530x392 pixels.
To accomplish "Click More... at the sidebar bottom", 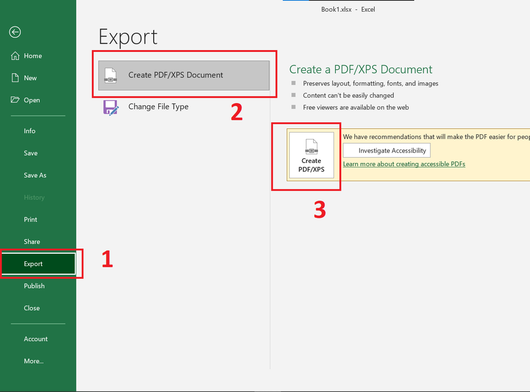I will click(x=34, y=361).
